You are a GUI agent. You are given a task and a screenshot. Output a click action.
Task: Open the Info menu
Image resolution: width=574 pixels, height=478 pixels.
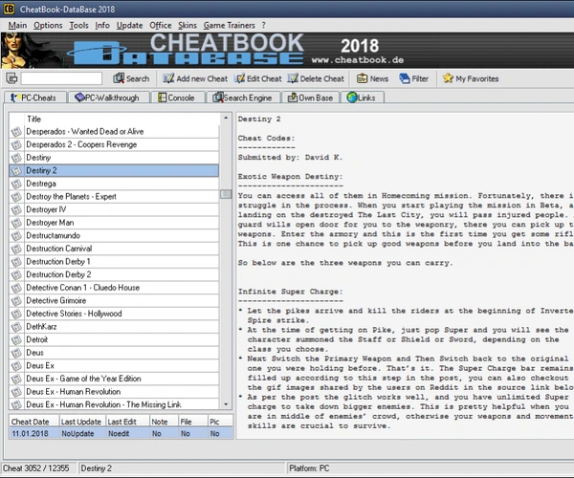pyautogui.click(x=102, y=25)
